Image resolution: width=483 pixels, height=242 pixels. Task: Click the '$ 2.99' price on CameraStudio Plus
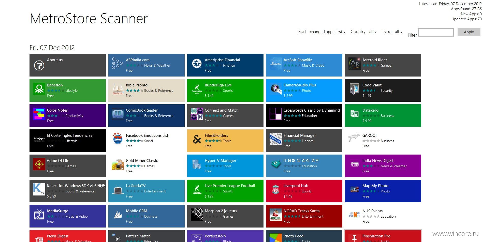(288, 96)
